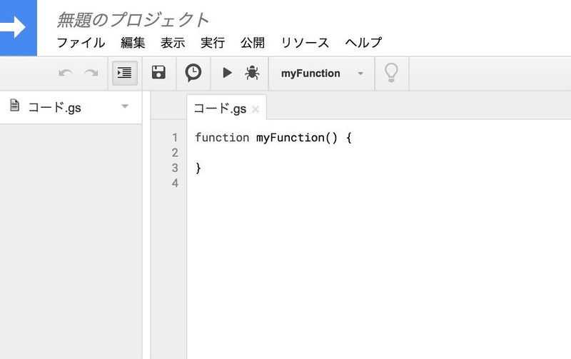This screenshot has width=571, height=359.
Task: Toggle the indent formatting button
Action: tap(124, 73)
